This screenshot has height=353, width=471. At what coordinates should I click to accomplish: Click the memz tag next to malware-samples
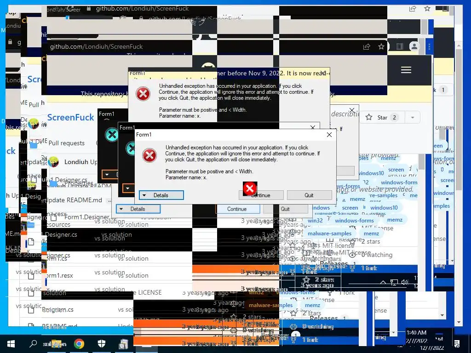pos(371,233)
